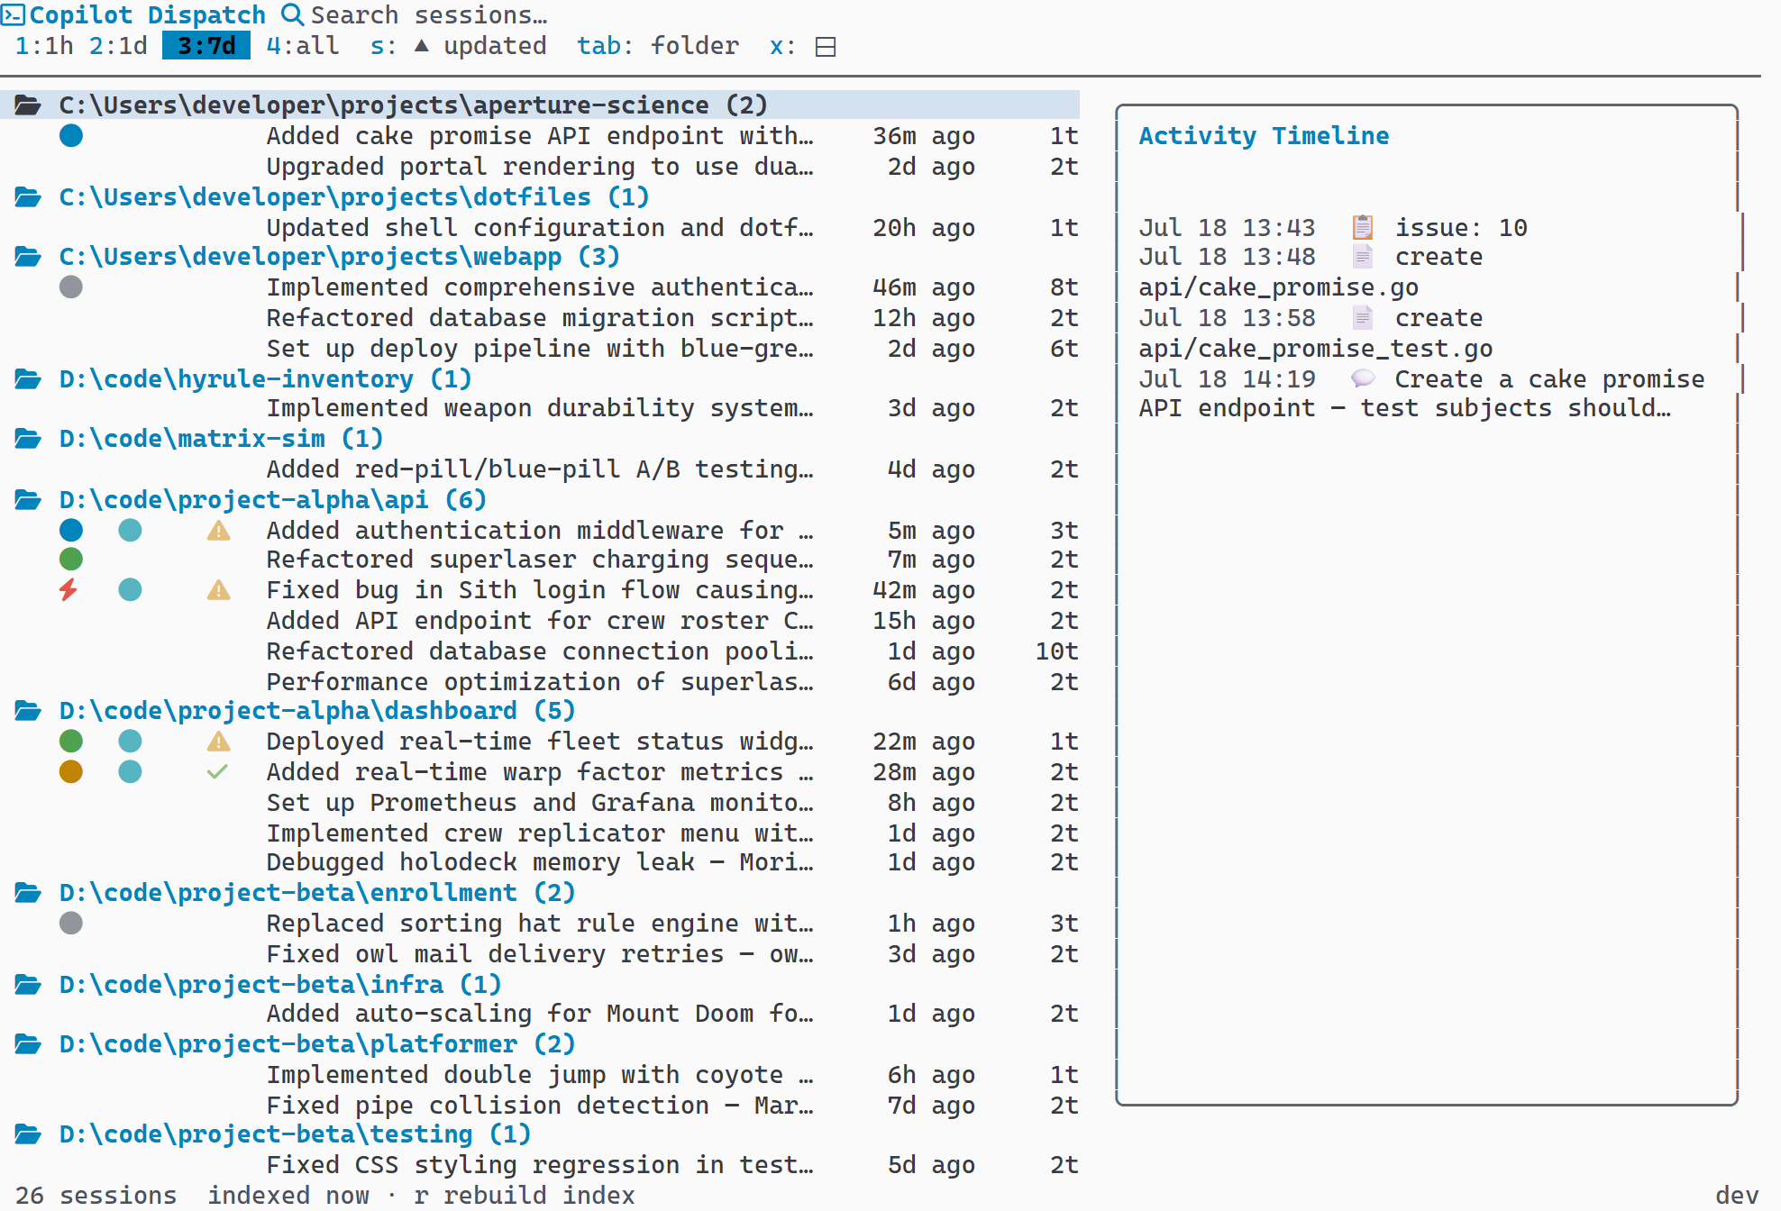Collapse the project-beta\enrollment folder
The height and width of the screenshot is (1211, 1781).
(x=28, y=893)
